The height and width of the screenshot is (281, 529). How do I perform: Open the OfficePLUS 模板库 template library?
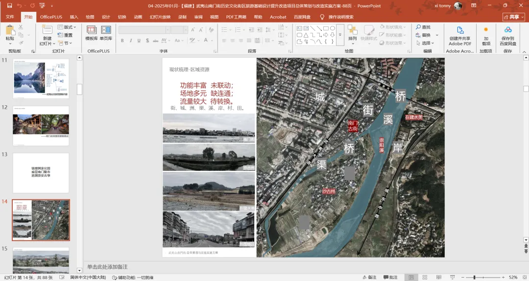pyautogui.click(x=92, y=32)
